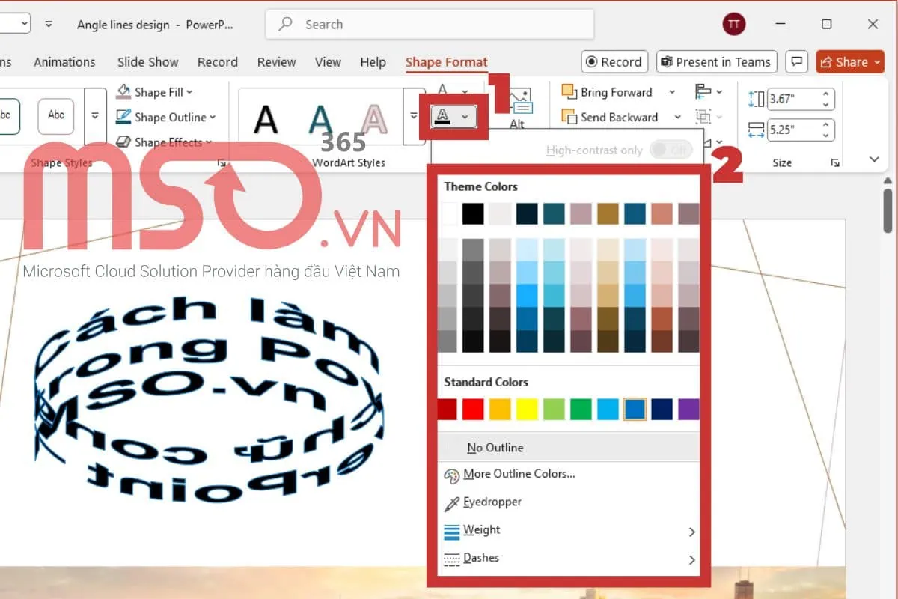Open the Shape Effects dropdown
The image size is (898, 599).
(x=165, y=142)
